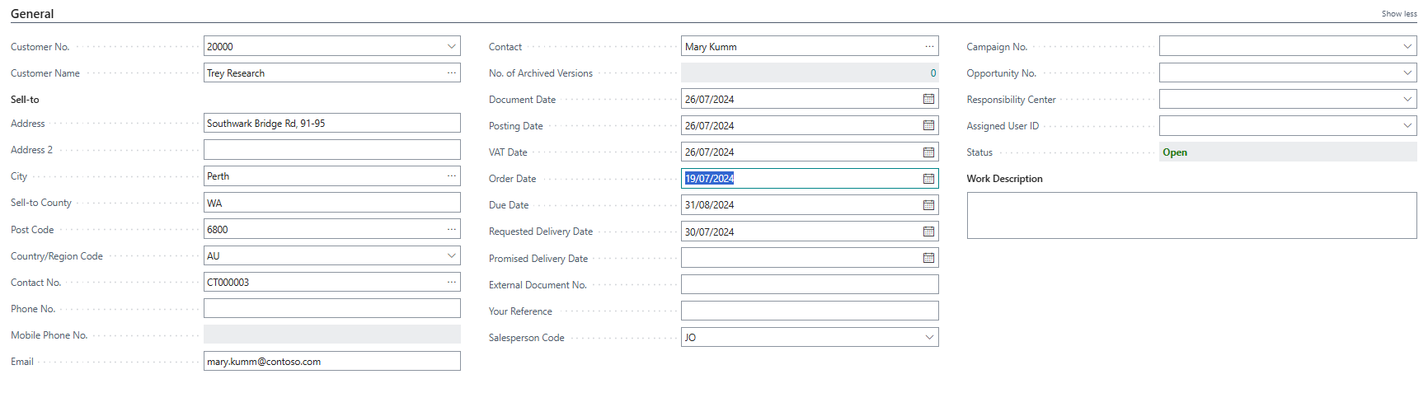
Task: Focus the Work Description text box
Action: [1191, 216]
